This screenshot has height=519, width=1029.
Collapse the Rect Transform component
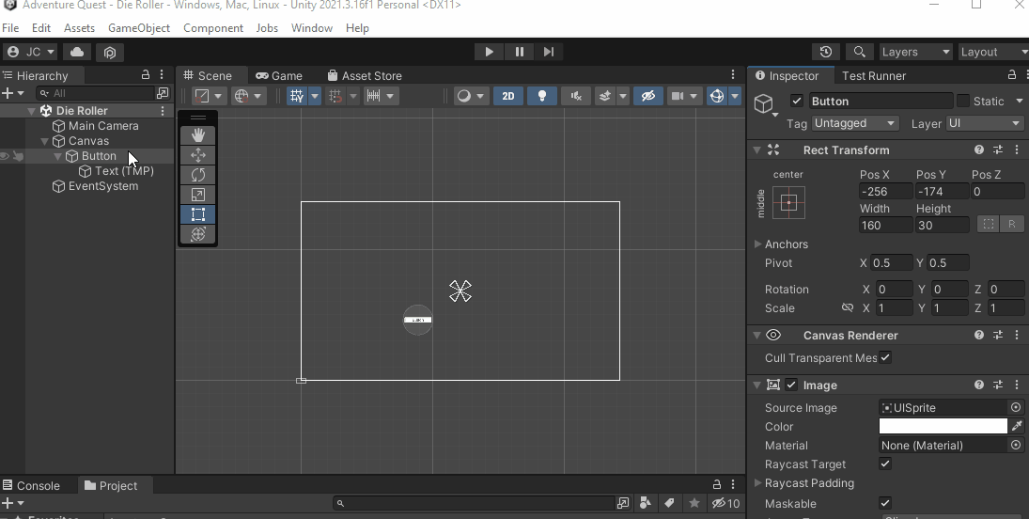(756, 149)
